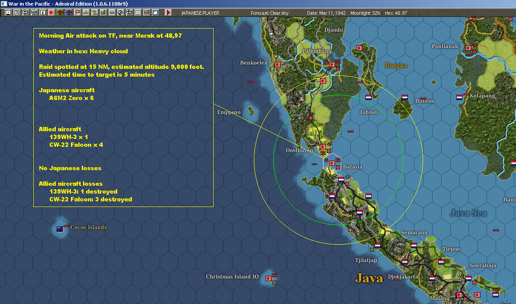This screenshot has height=304, width=516.
Task: Select the Dutch flag base at Soerabaja
Action: (468, 278)
